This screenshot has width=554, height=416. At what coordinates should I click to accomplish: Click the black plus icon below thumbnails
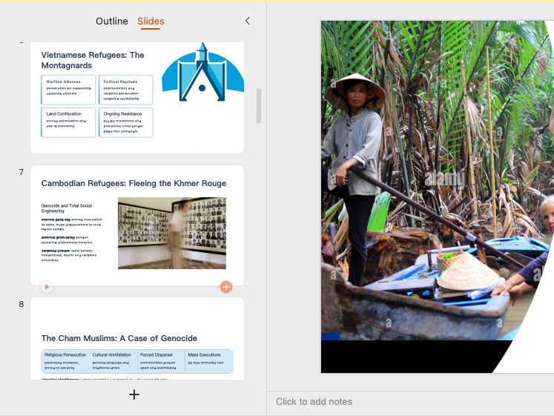pyautogui.click(x=134, y=394)
